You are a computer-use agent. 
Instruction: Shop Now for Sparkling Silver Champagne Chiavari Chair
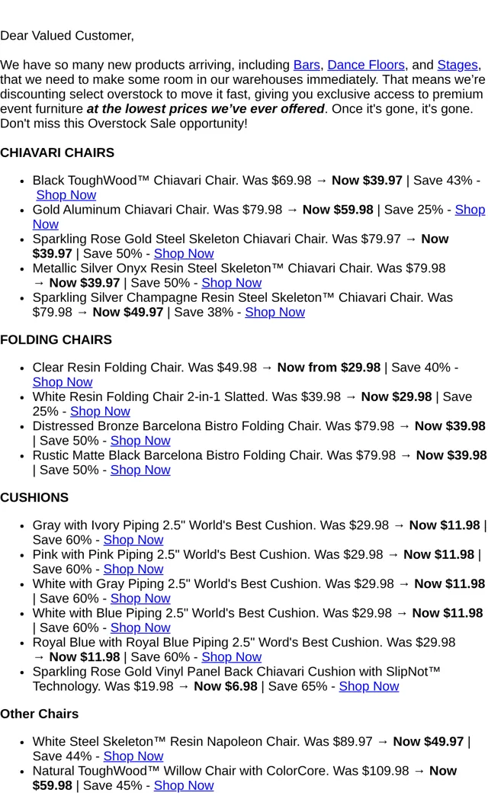(275, 313)
